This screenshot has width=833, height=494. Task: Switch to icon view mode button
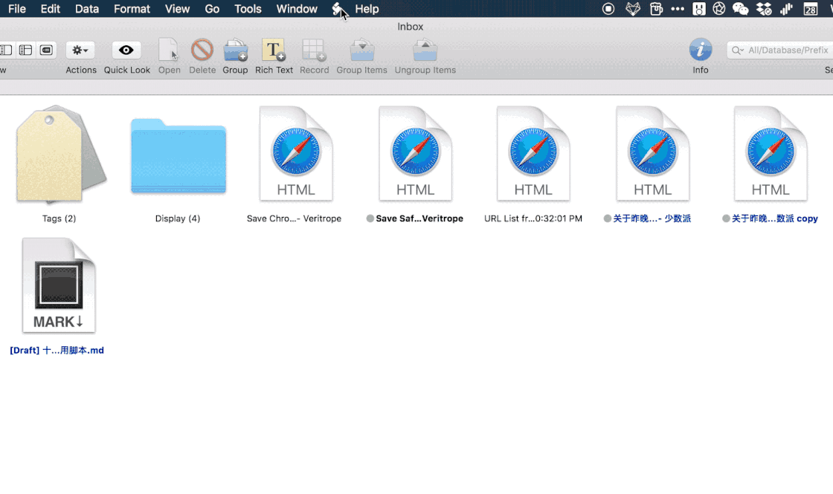(x=46, y=50)
